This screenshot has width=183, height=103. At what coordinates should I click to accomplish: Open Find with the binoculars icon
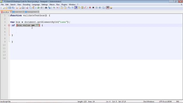click(x=46, y=8)
